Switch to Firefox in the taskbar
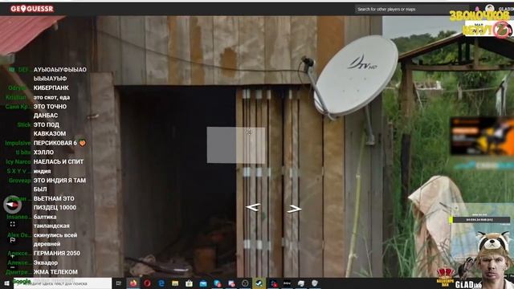Viewport: 514px width, 289px height. click(133, 283)
